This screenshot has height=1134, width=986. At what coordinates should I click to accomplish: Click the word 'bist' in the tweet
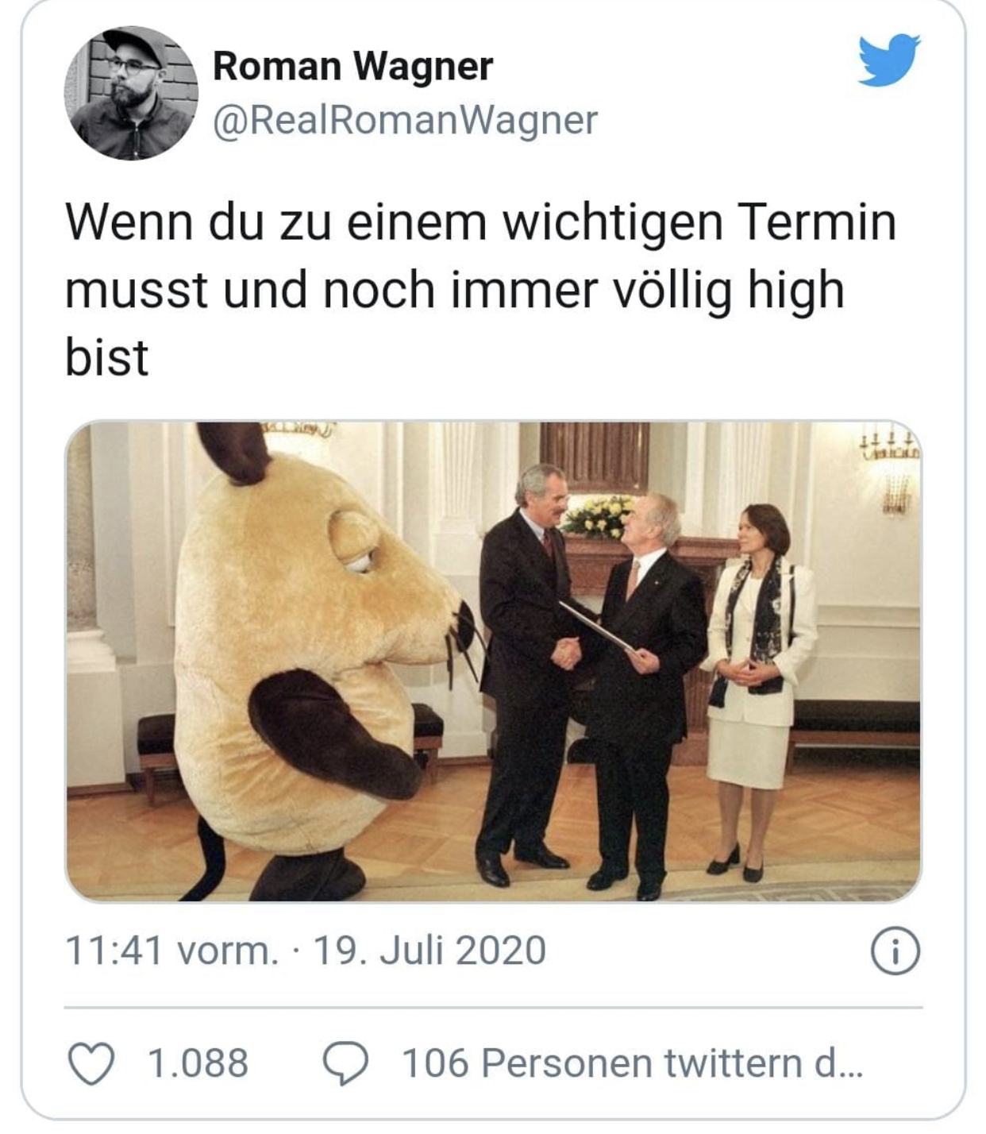(x=106, y=358)
